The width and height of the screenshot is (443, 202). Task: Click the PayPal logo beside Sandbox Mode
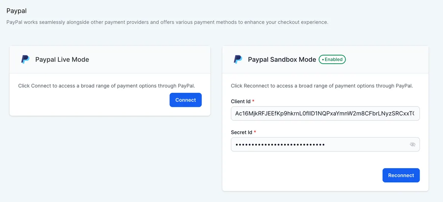click(238, 59)
